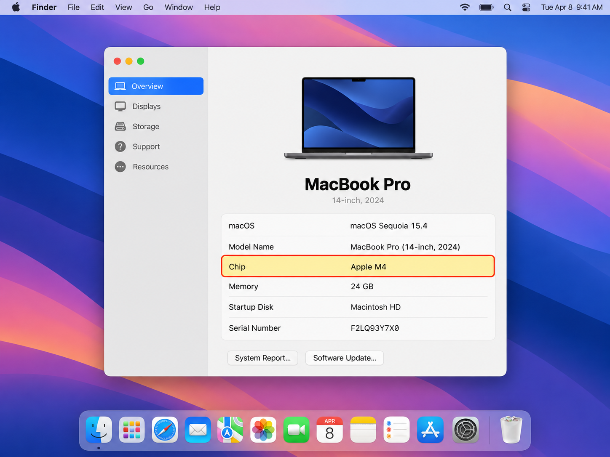Click the macOS Sequoia 15.4 value
The height and width of the screenshot is (457, 610).
point(389,226)
